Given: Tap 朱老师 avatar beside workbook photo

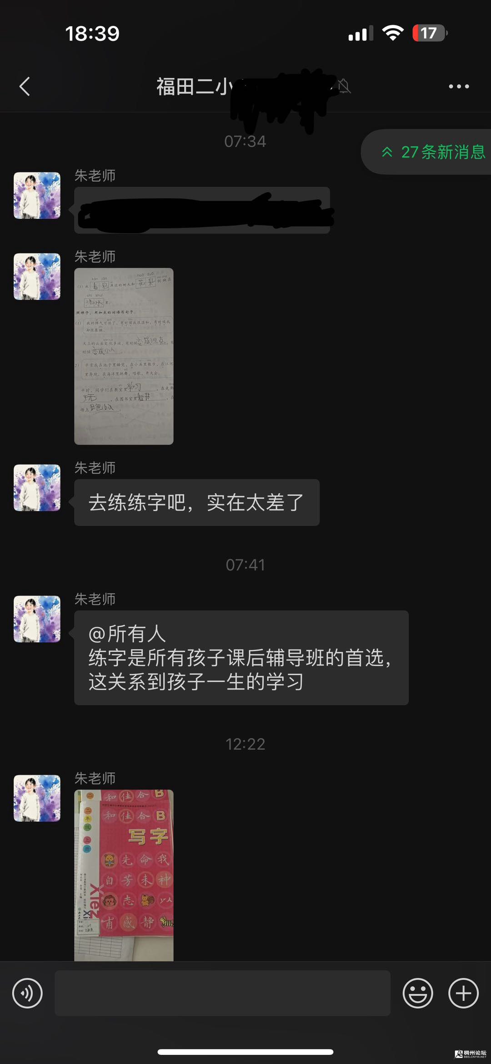Looking at the screenshot, I should pos(37,798).
